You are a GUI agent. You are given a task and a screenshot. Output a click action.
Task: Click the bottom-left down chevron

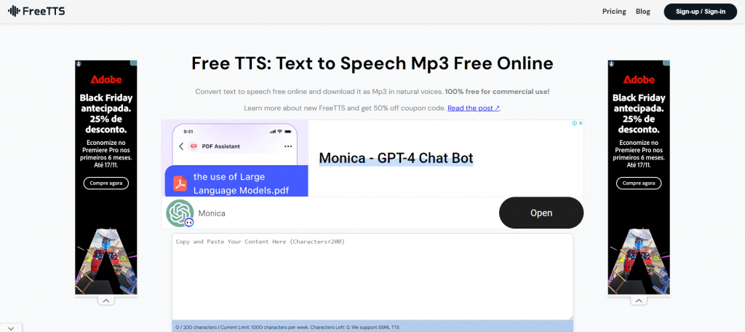point(11,328)
